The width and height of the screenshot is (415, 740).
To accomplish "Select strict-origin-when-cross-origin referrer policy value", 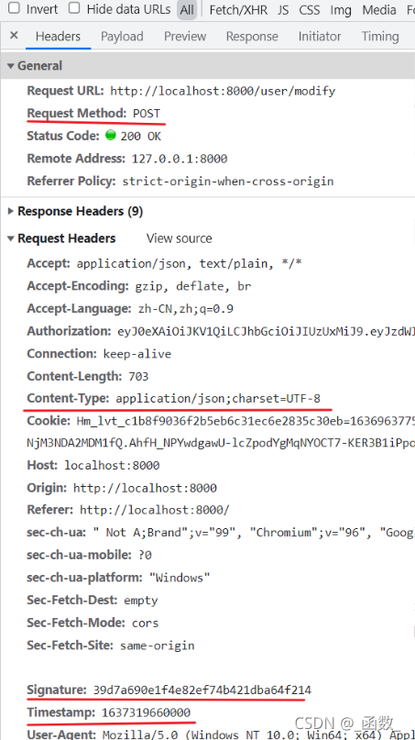I will tap(228, 182).
